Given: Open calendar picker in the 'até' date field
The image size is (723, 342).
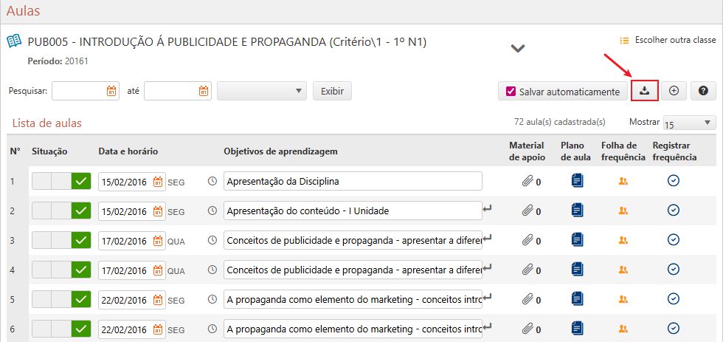Looking at the screenshot, I should coord(204,91).
